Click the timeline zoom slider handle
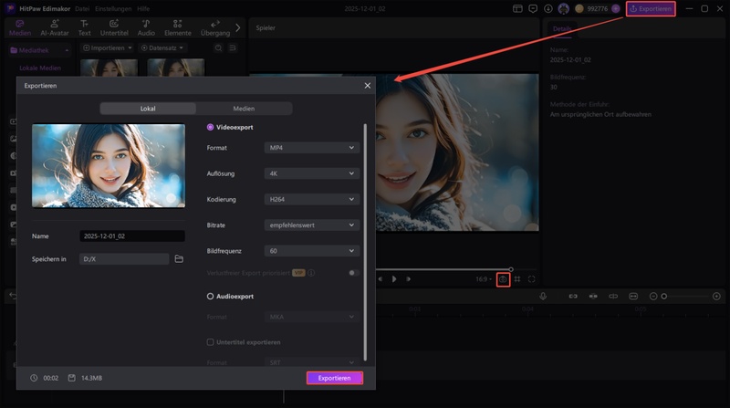This screenshot has width=730, height=408. [x=664, y=297]
